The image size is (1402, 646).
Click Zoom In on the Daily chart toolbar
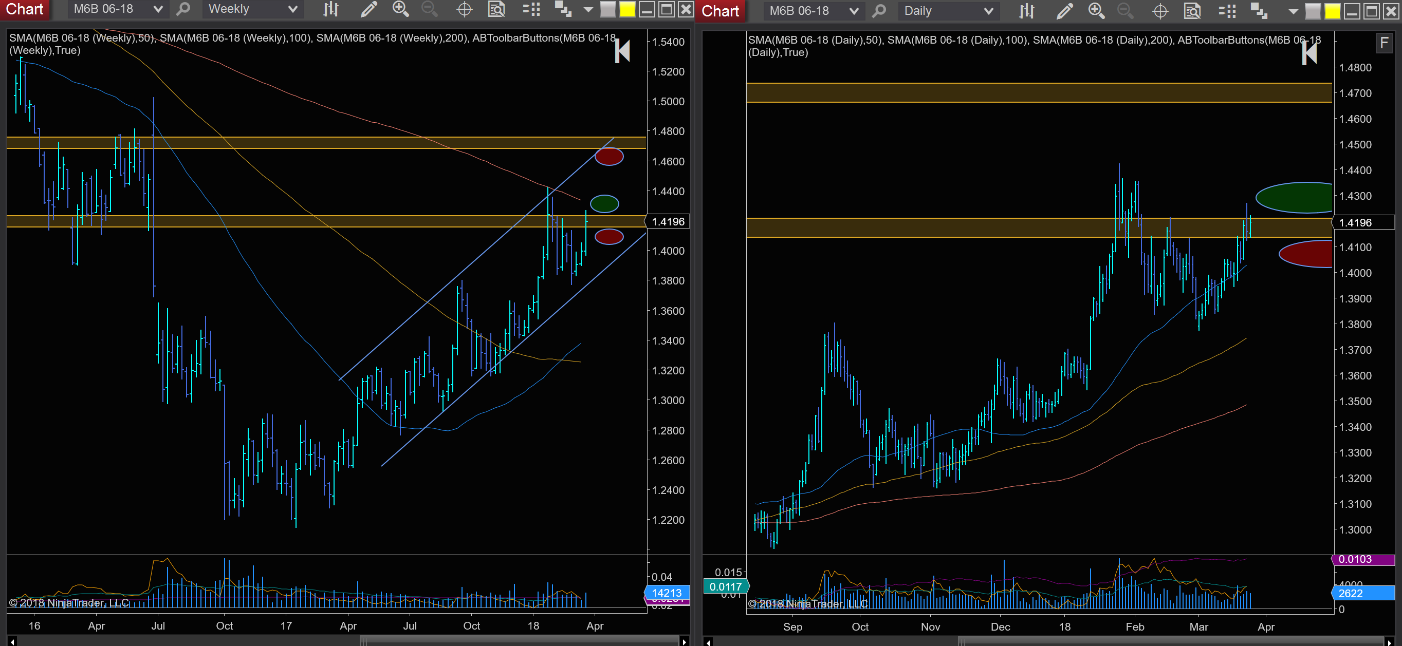[x=1096, y=11]
